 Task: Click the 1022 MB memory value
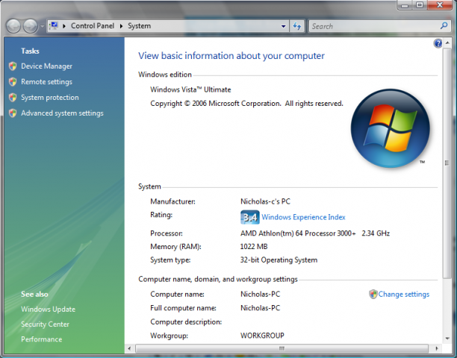point(254,247)
